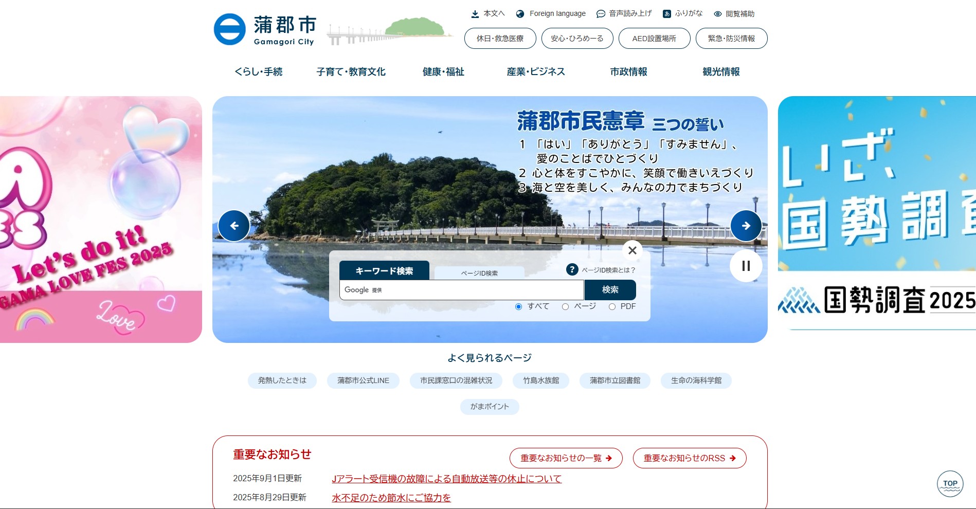Open 安心・ひろめーる page
Image resolution: width=976 pixels, height=509 pixels.
577,39
